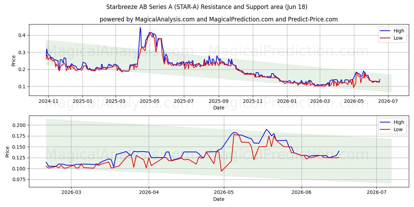Click the red Low line sample in top legend
Screen dimensions: 414x207
pyautogui.click(x=386, y=38)
